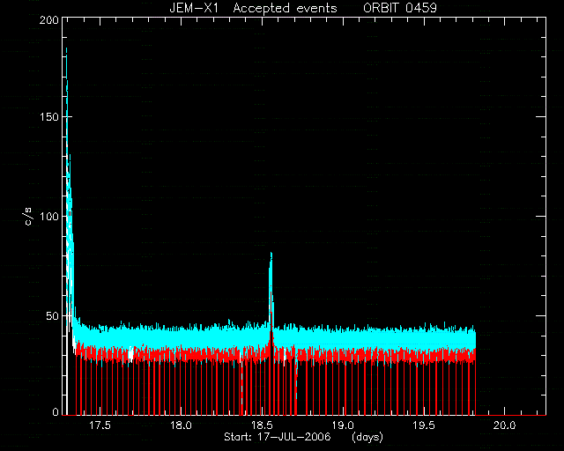Click the 150 tick label on the y-axis
This screenshot has height=451, width=564.
(49, 117)
